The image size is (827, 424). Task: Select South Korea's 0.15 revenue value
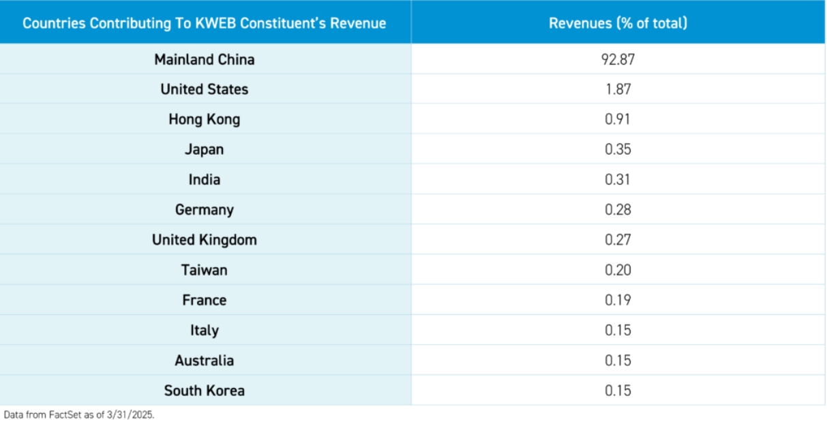coord(618,391)
